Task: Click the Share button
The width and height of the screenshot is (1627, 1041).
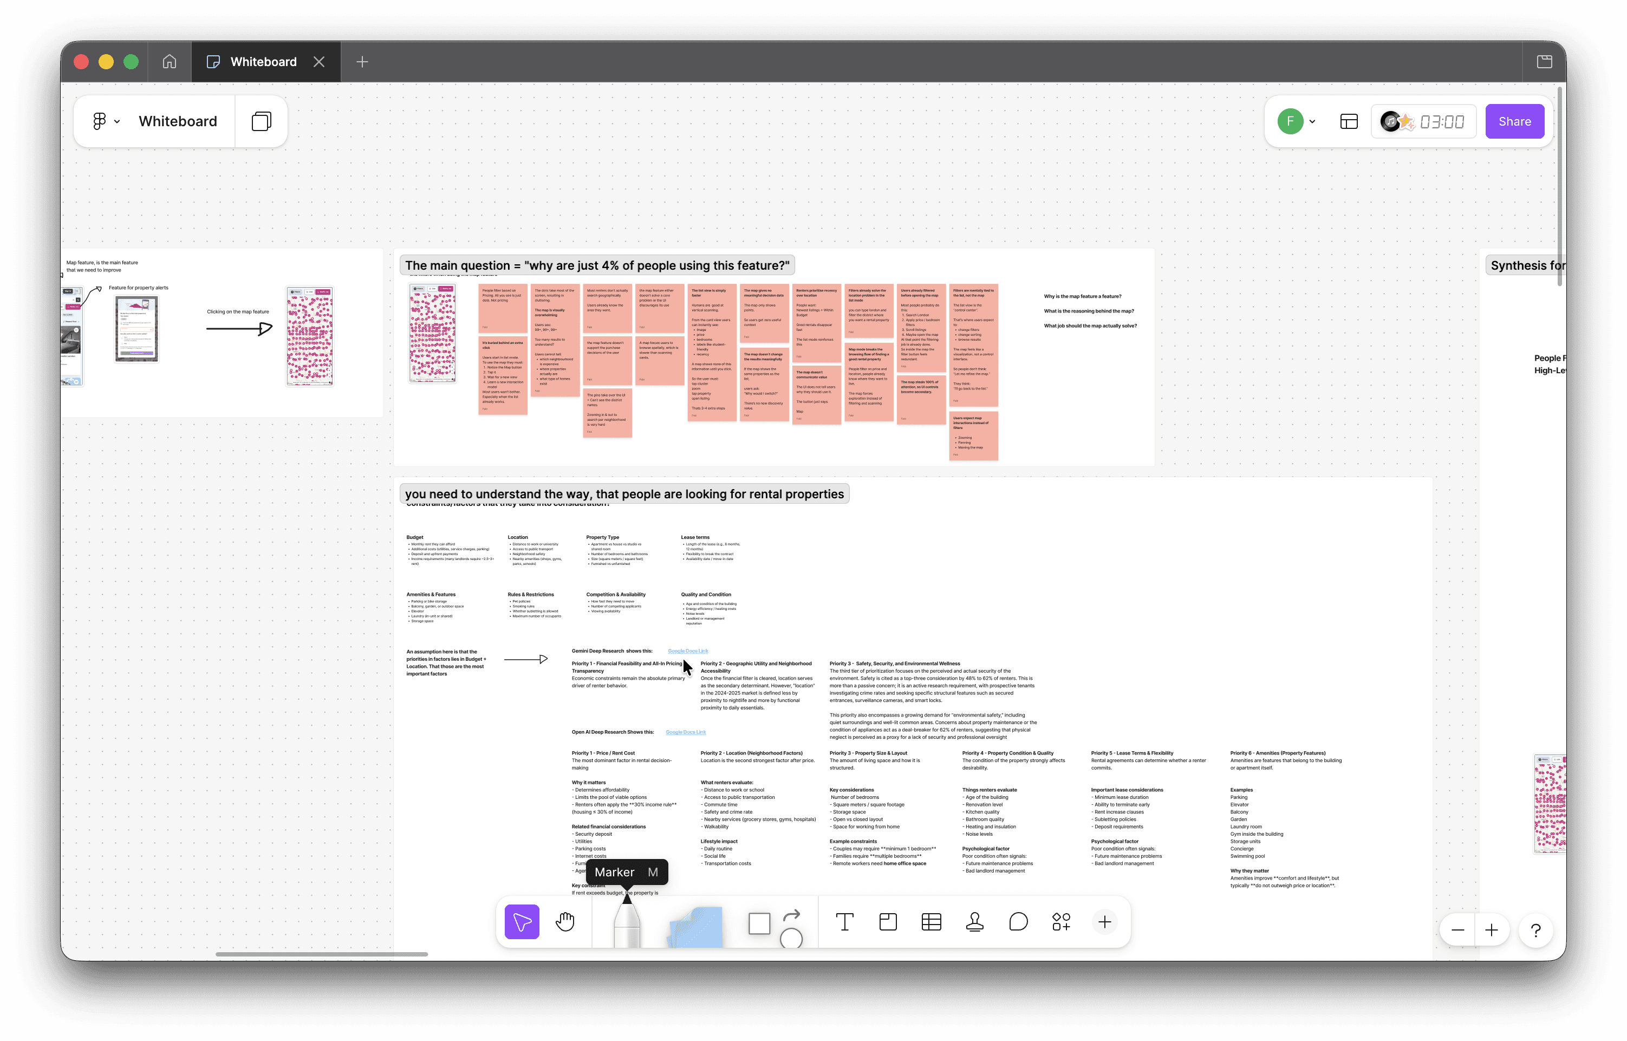Action: pyautogui.click(x=1514, y=122)
